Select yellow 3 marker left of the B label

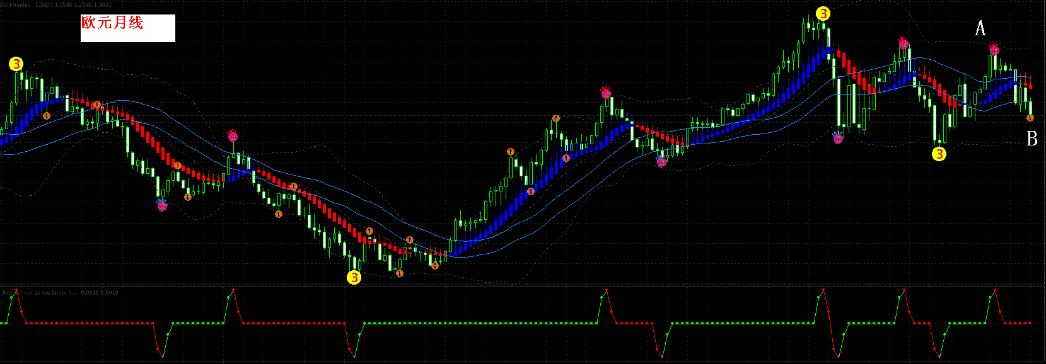click(939, 154)
